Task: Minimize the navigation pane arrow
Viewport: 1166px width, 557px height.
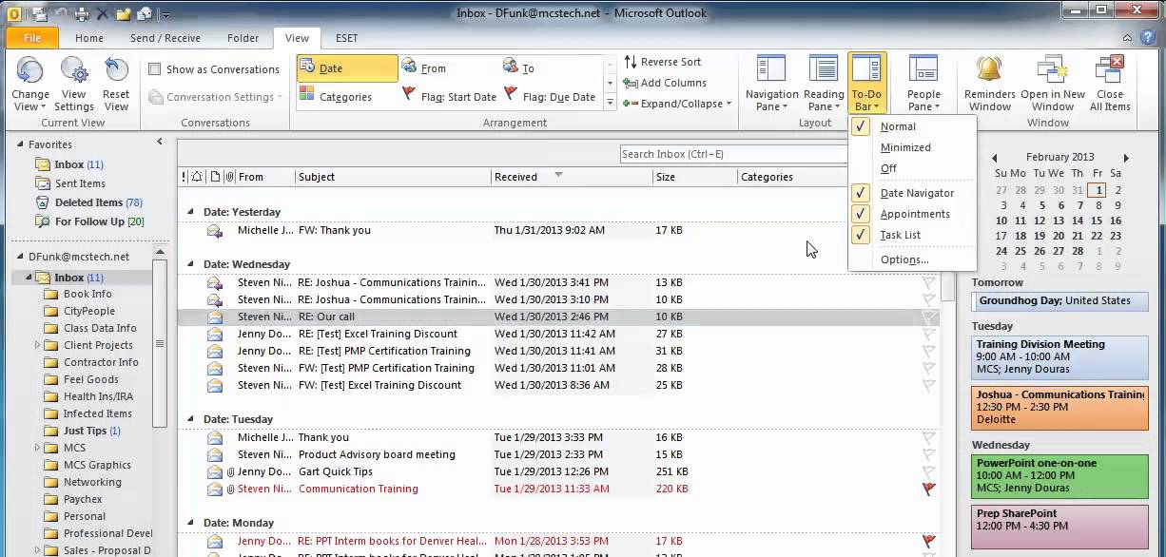Action: [x=160, y=142]
